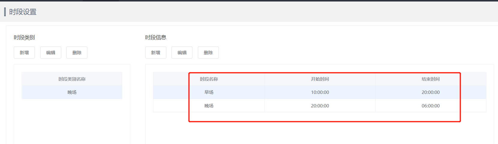498x144 pixels.
Task: Click 新增 under 时段类别
Action: [24, 52]
